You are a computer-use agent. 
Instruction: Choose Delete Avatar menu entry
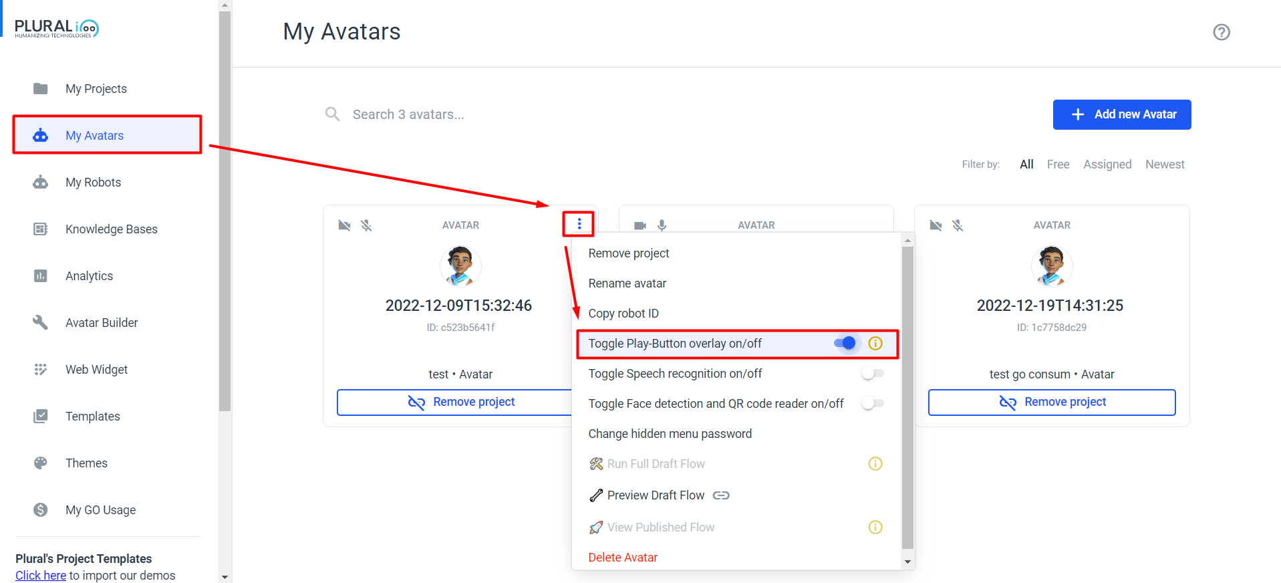click(x=622, y=558)
